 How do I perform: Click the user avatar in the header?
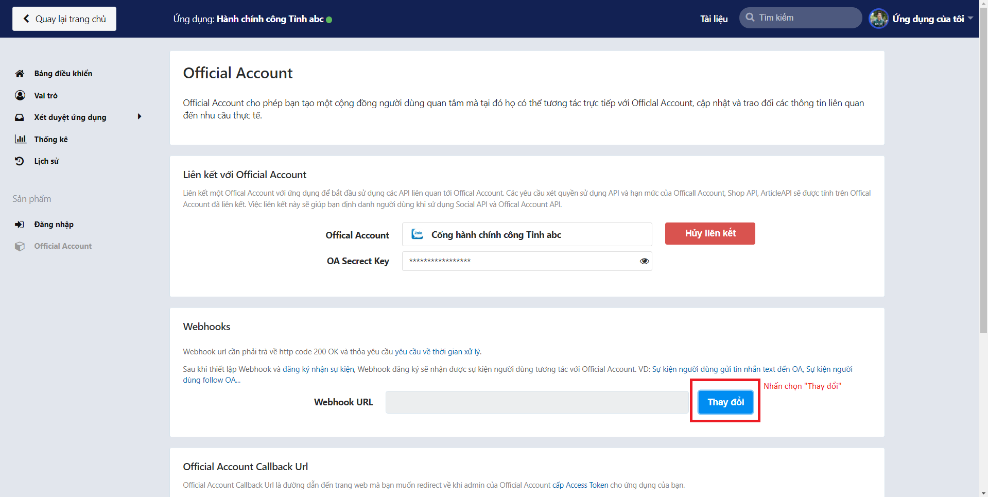click(878, 19)
